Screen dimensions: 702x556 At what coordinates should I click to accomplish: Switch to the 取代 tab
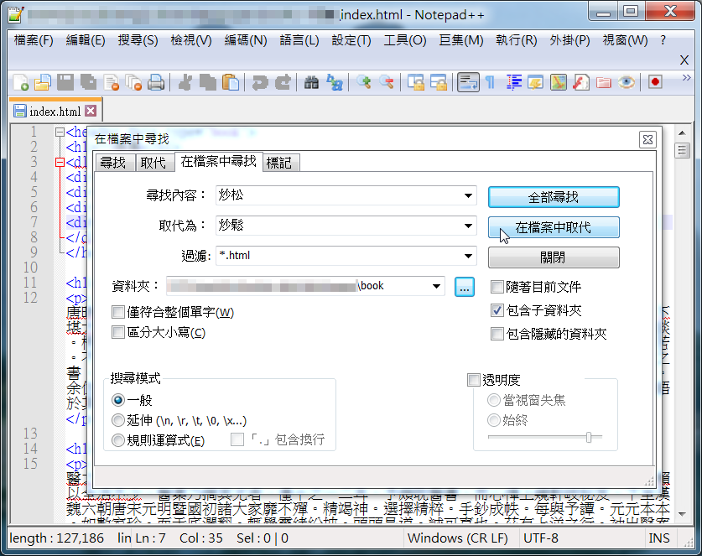(153, 163)
